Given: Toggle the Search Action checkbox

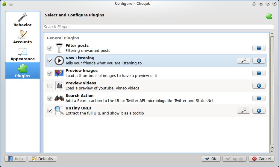Looking at the screenshot, I should click(x=50, y=98).
